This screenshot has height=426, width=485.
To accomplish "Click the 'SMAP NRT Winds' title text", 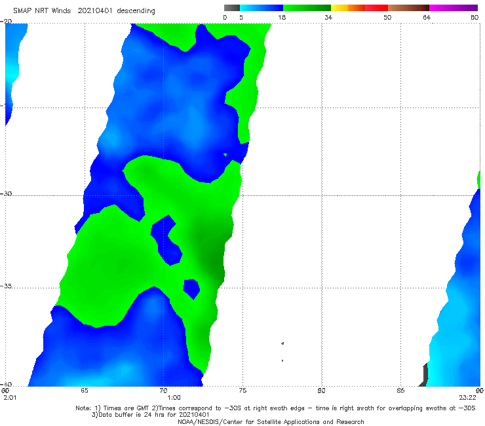I will (x=42, y=10).
